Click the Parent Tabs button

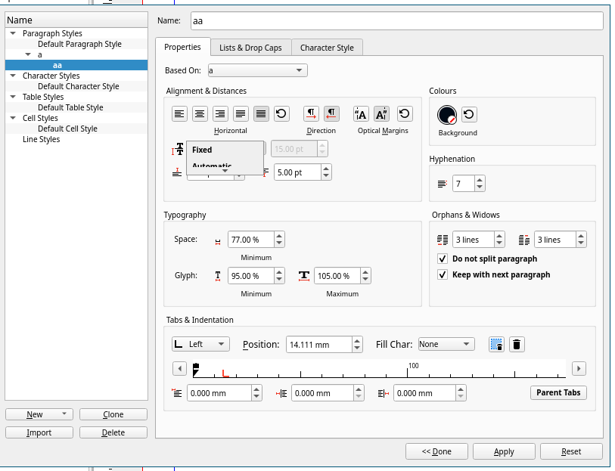click(558, 392)
